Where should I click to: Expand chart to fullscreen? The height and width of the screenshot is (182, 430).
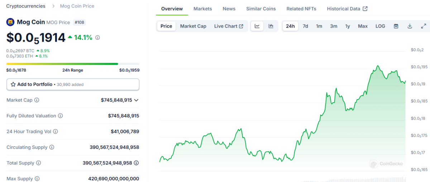pyautogui.click(x=423, y=26)
